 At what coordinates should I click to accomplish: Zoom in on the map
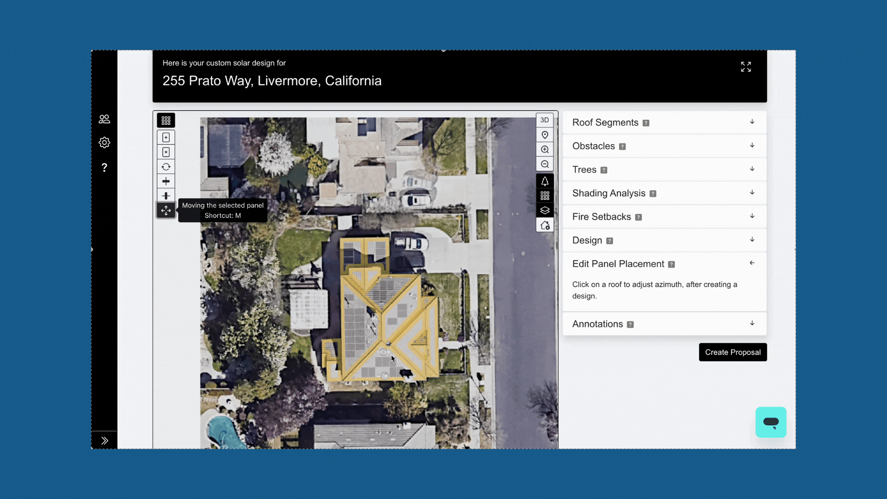click(545, 150)
